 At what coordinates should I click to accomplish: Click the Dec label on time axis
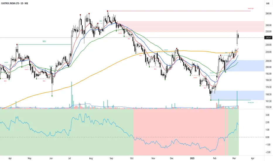tap(172, 158)
